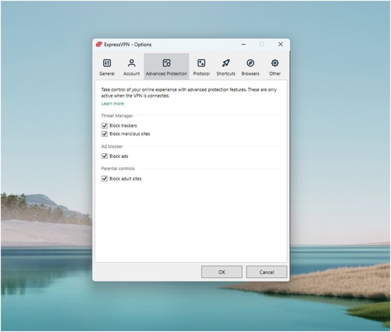Select the Protocol icon
Image resolution: width=391 pixels, height=332 pixels.
(x=201, y=62)
